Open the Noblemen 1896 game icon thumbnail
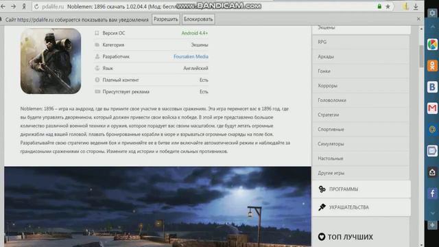Image resolution: width=439 pixels, height=247 pixels. (51, 61)
